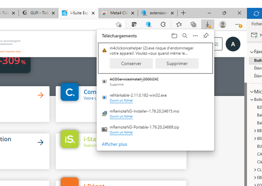Open the browser profile avatar

point(223,25)
